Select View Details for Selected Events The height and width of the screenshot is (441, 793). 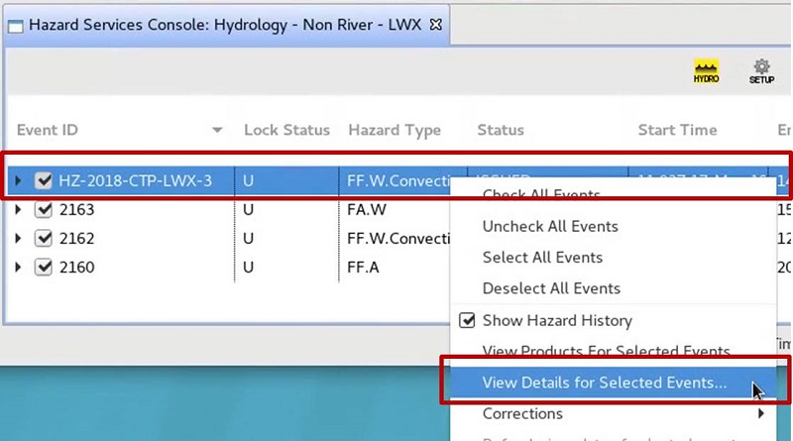point(613,383)
